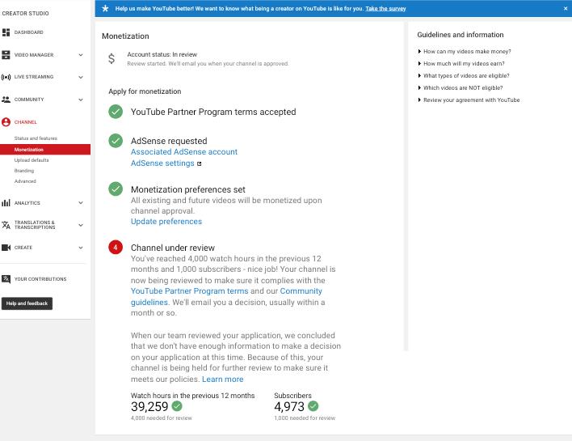Expand the Live Streaming menu chevron

click(x=81, y=77)
